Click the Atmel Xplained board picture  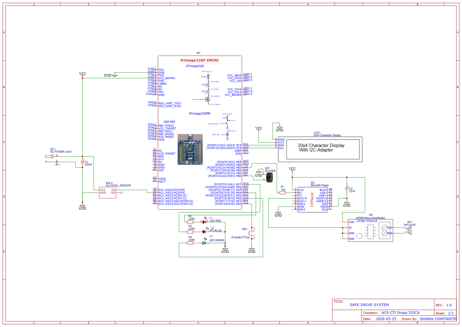[190, 149]
